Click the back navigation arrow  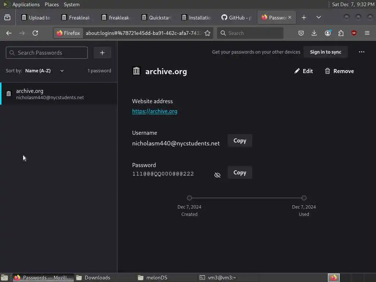(x=9, y=33)
